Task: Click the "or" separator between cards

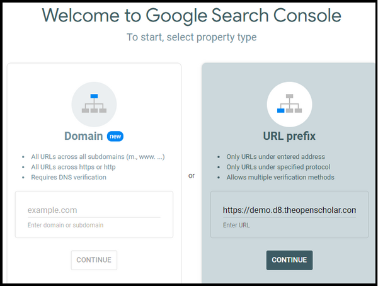Action: [192, 176]
